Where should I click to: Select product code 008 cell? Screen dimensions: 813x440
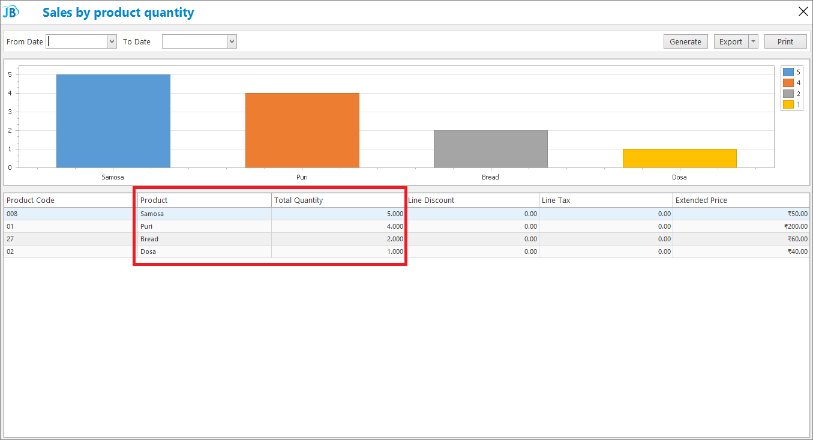click(71, 214)
